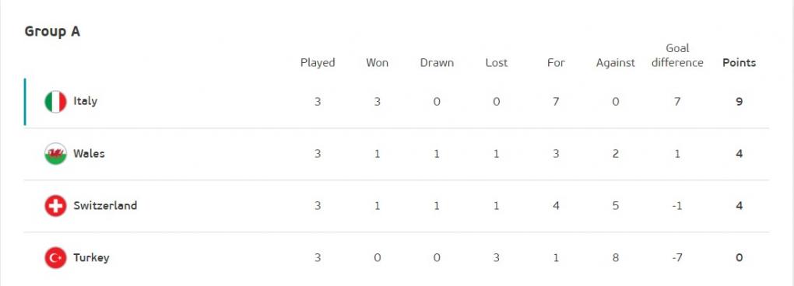
Task: Select Switzerland's goals against value 5
Action: coord(615,206)
